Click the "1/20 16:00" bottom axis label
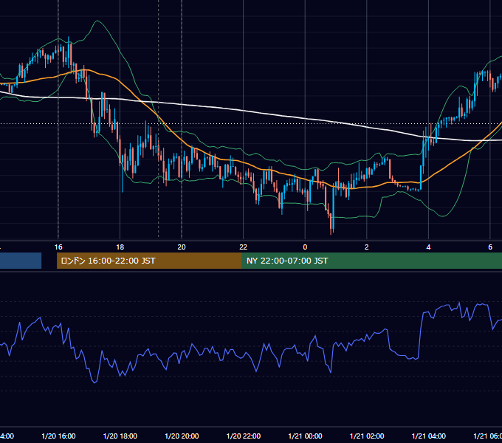The width and height of the screenshot is (502, 443). [58, 436]
